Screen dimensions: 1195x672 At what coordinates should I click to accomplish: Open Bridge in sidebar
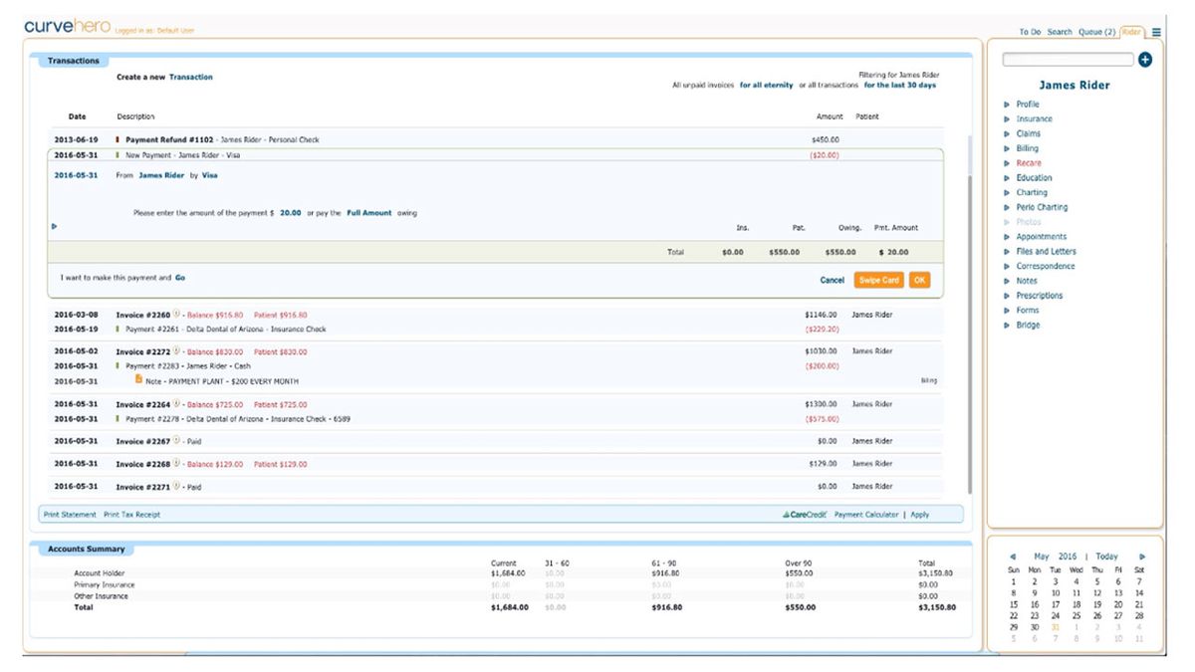tap(1028, 325)
